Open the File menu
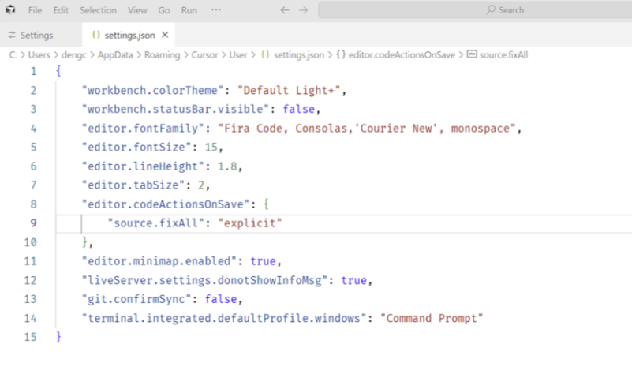This screenshot has height=374, width=632. (35, 10)
